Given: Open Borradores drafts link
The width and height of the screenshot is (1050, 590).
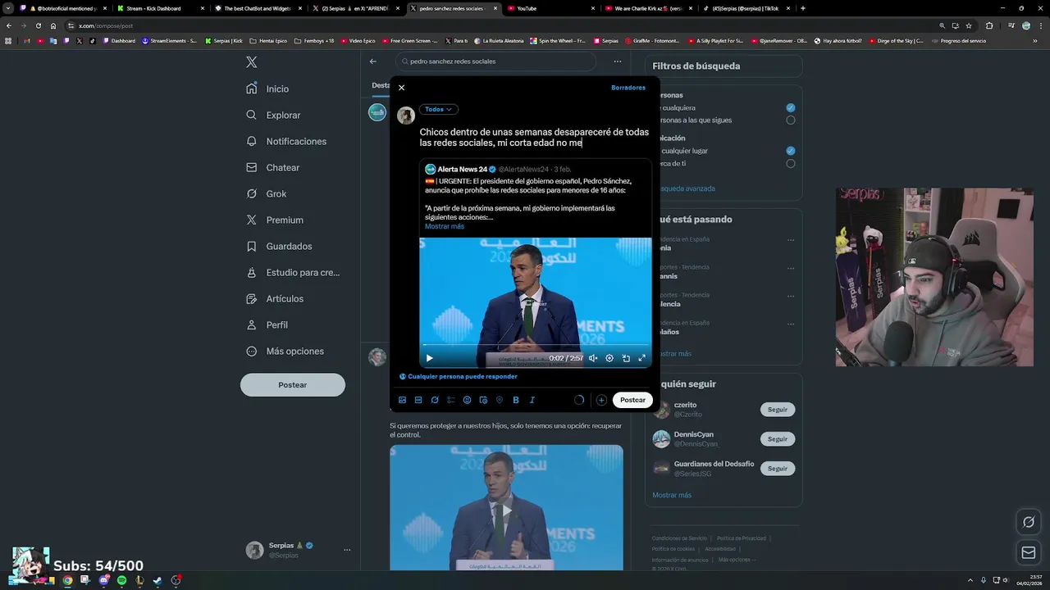Looking at the screenshot, I should click(628, 88).
